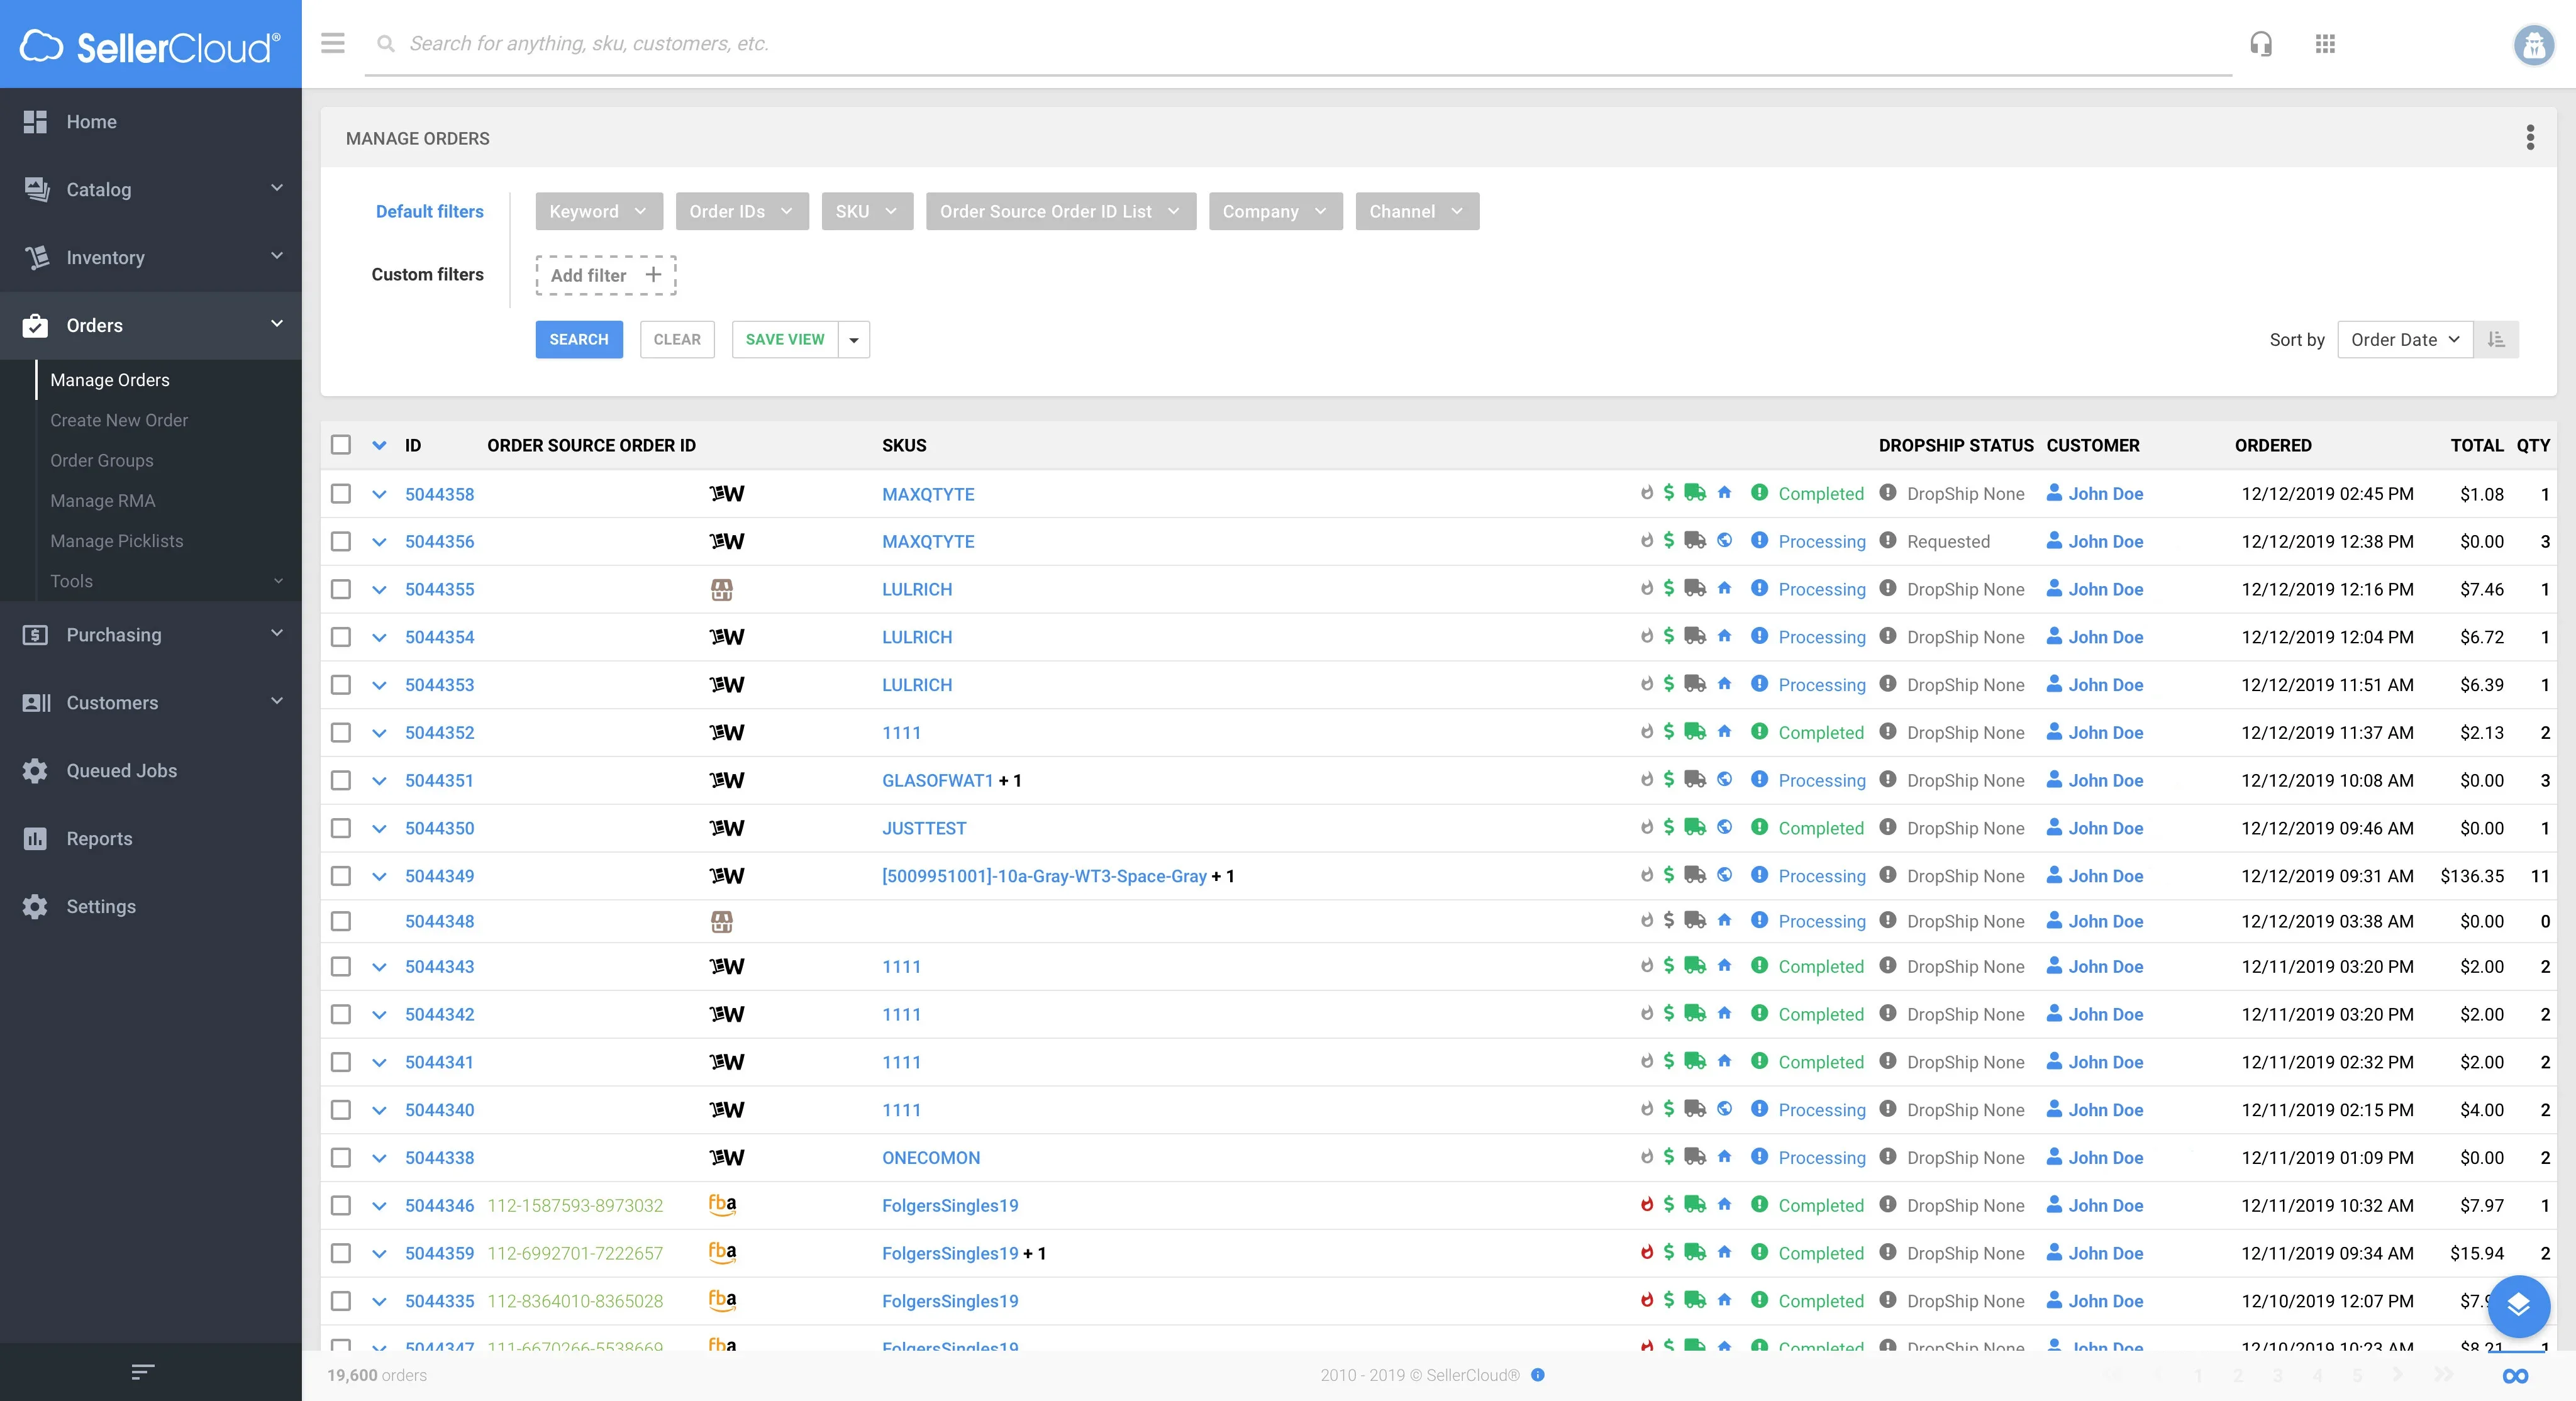Click the blue layers floating button
Viewport: 2576px width, 1401px height.
[x=2518, y=1305]
